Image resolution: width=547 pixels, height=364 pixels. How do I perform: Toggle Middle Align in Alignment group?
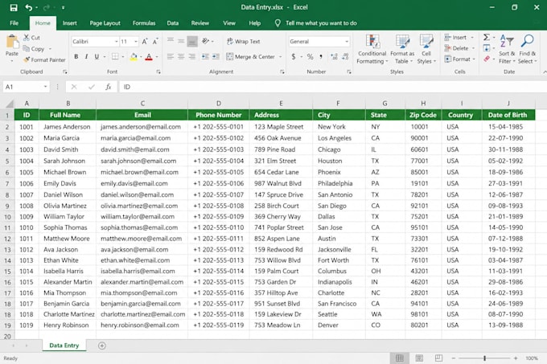(181, 41)
